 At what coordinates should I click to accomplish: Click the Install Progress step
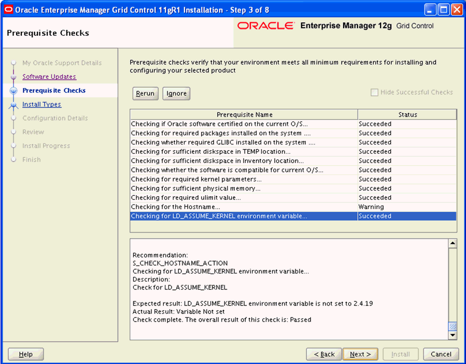coord(46,146)
